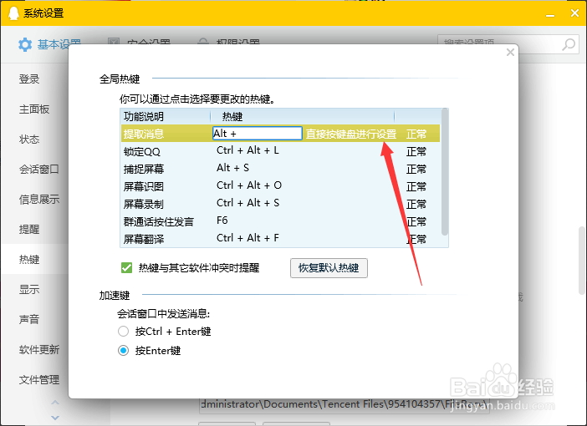Open the 文件管理 sidebar item
587x426 pixels.
point(39,379)
